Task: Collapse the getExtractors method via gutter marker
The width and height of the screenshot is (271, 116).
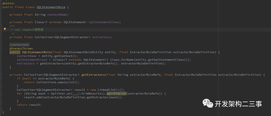Action: click(1, 75)
